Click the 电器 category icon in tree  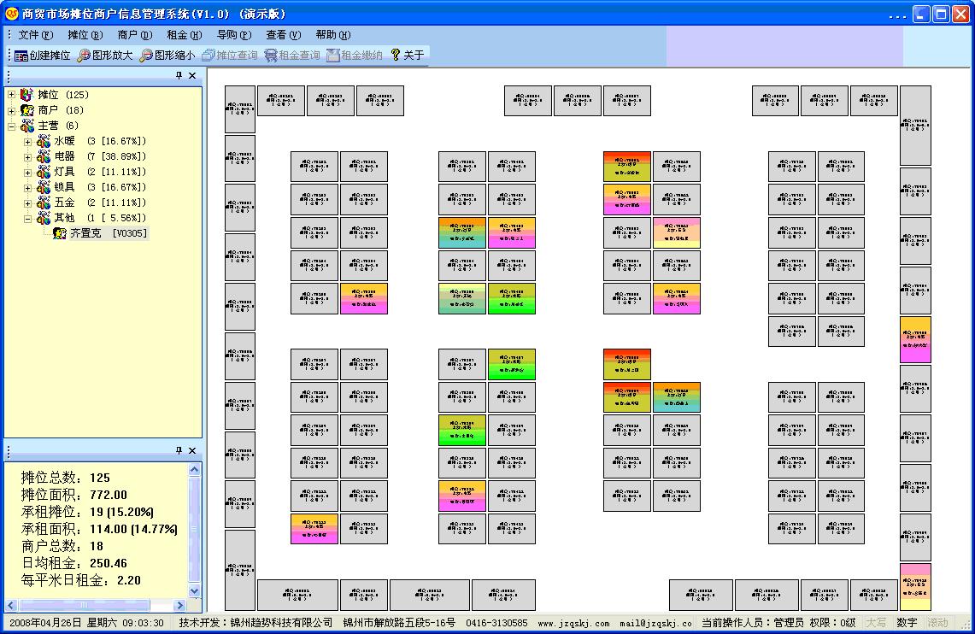44,156
